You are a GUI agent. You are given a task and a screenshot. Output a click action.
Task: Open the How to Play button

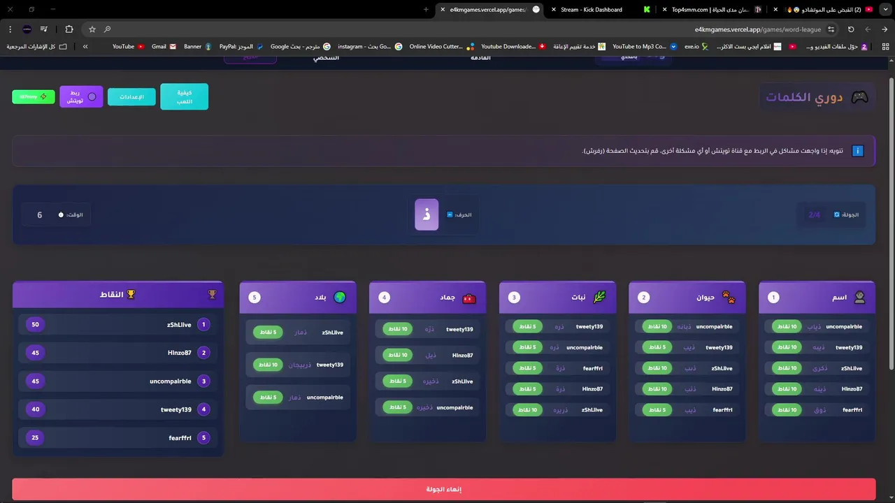click(x=184, y=97)
